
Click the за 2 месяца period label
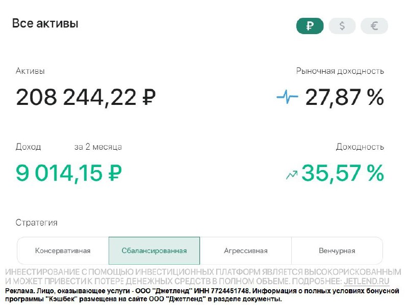[98, 147]
